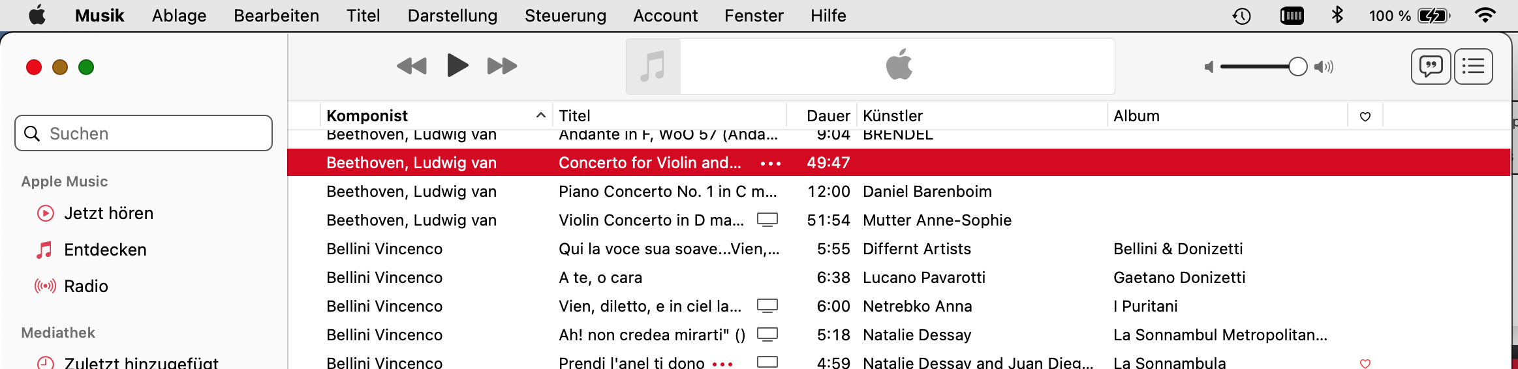Go to Jetzt hören in sidebar

point(108,213)
